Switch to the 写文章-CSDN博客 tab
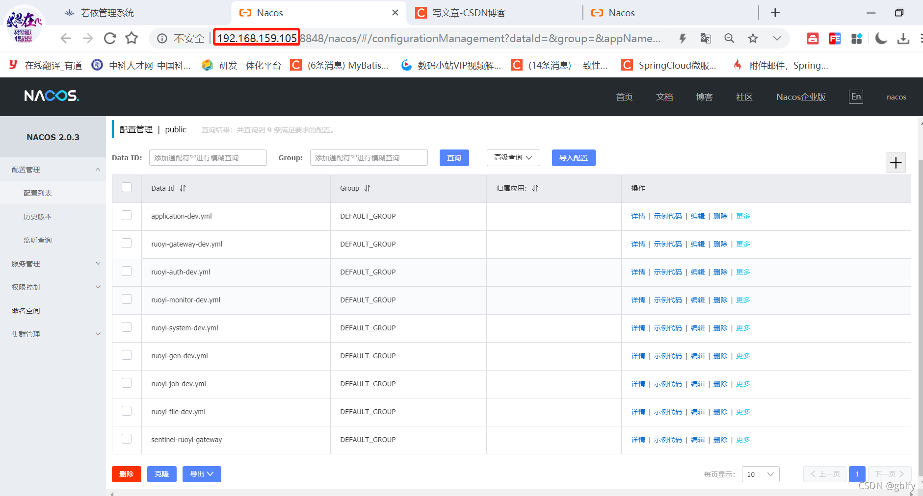923x496 pixels. point(469,13)
